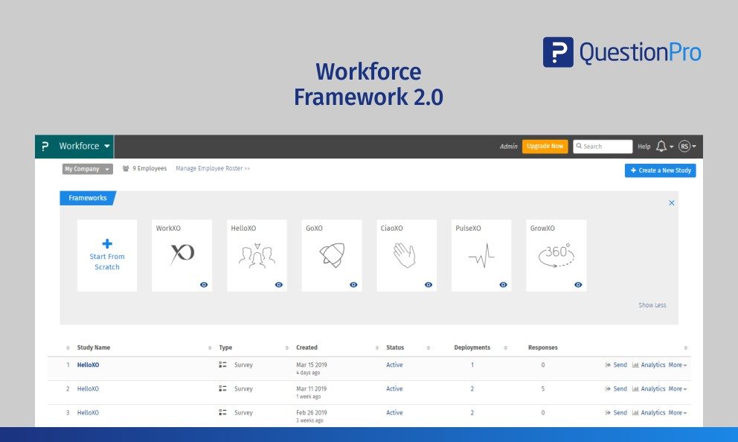This screenshot has height=442, width=738.
Task: Sort the table by Created date
Action: pyautogui.click(x=307, y=347)
